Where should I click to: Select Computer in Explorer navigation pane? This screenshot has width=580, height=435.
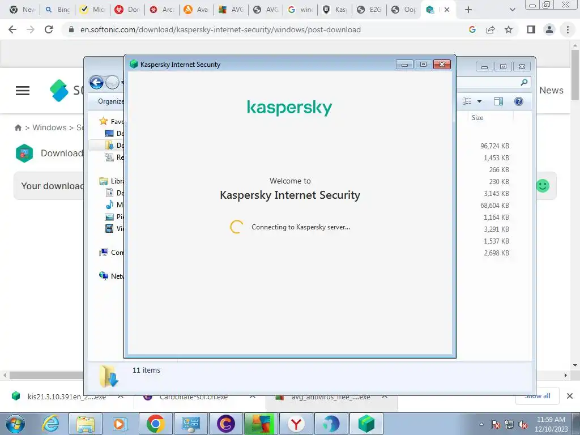click(112, 252)
